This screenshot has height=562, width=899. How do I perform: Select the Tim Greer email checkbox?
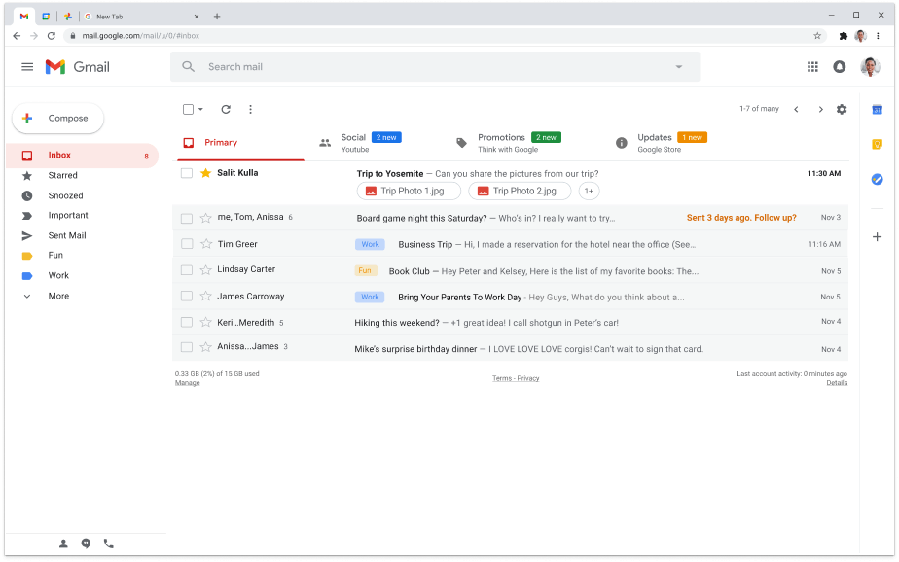[x=187, y=245]
